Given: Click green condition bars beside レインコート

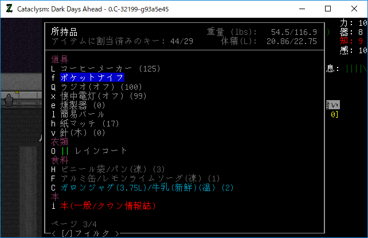Looking at the screenshot, I should click(x=65, y=151).
